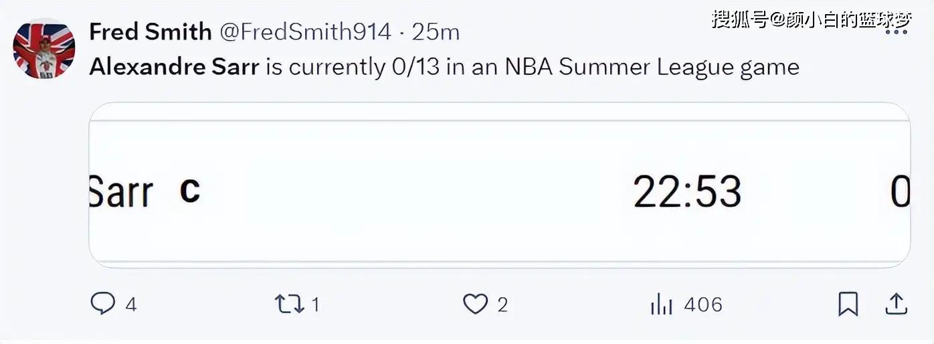Click the share upload arrow icon
This screenshot has width=934, height=344.
(x=895, y=305)
